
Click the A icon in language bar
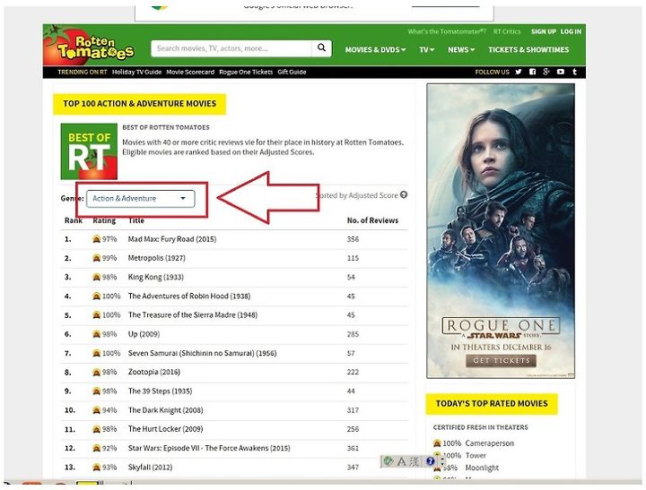(402, 461)
